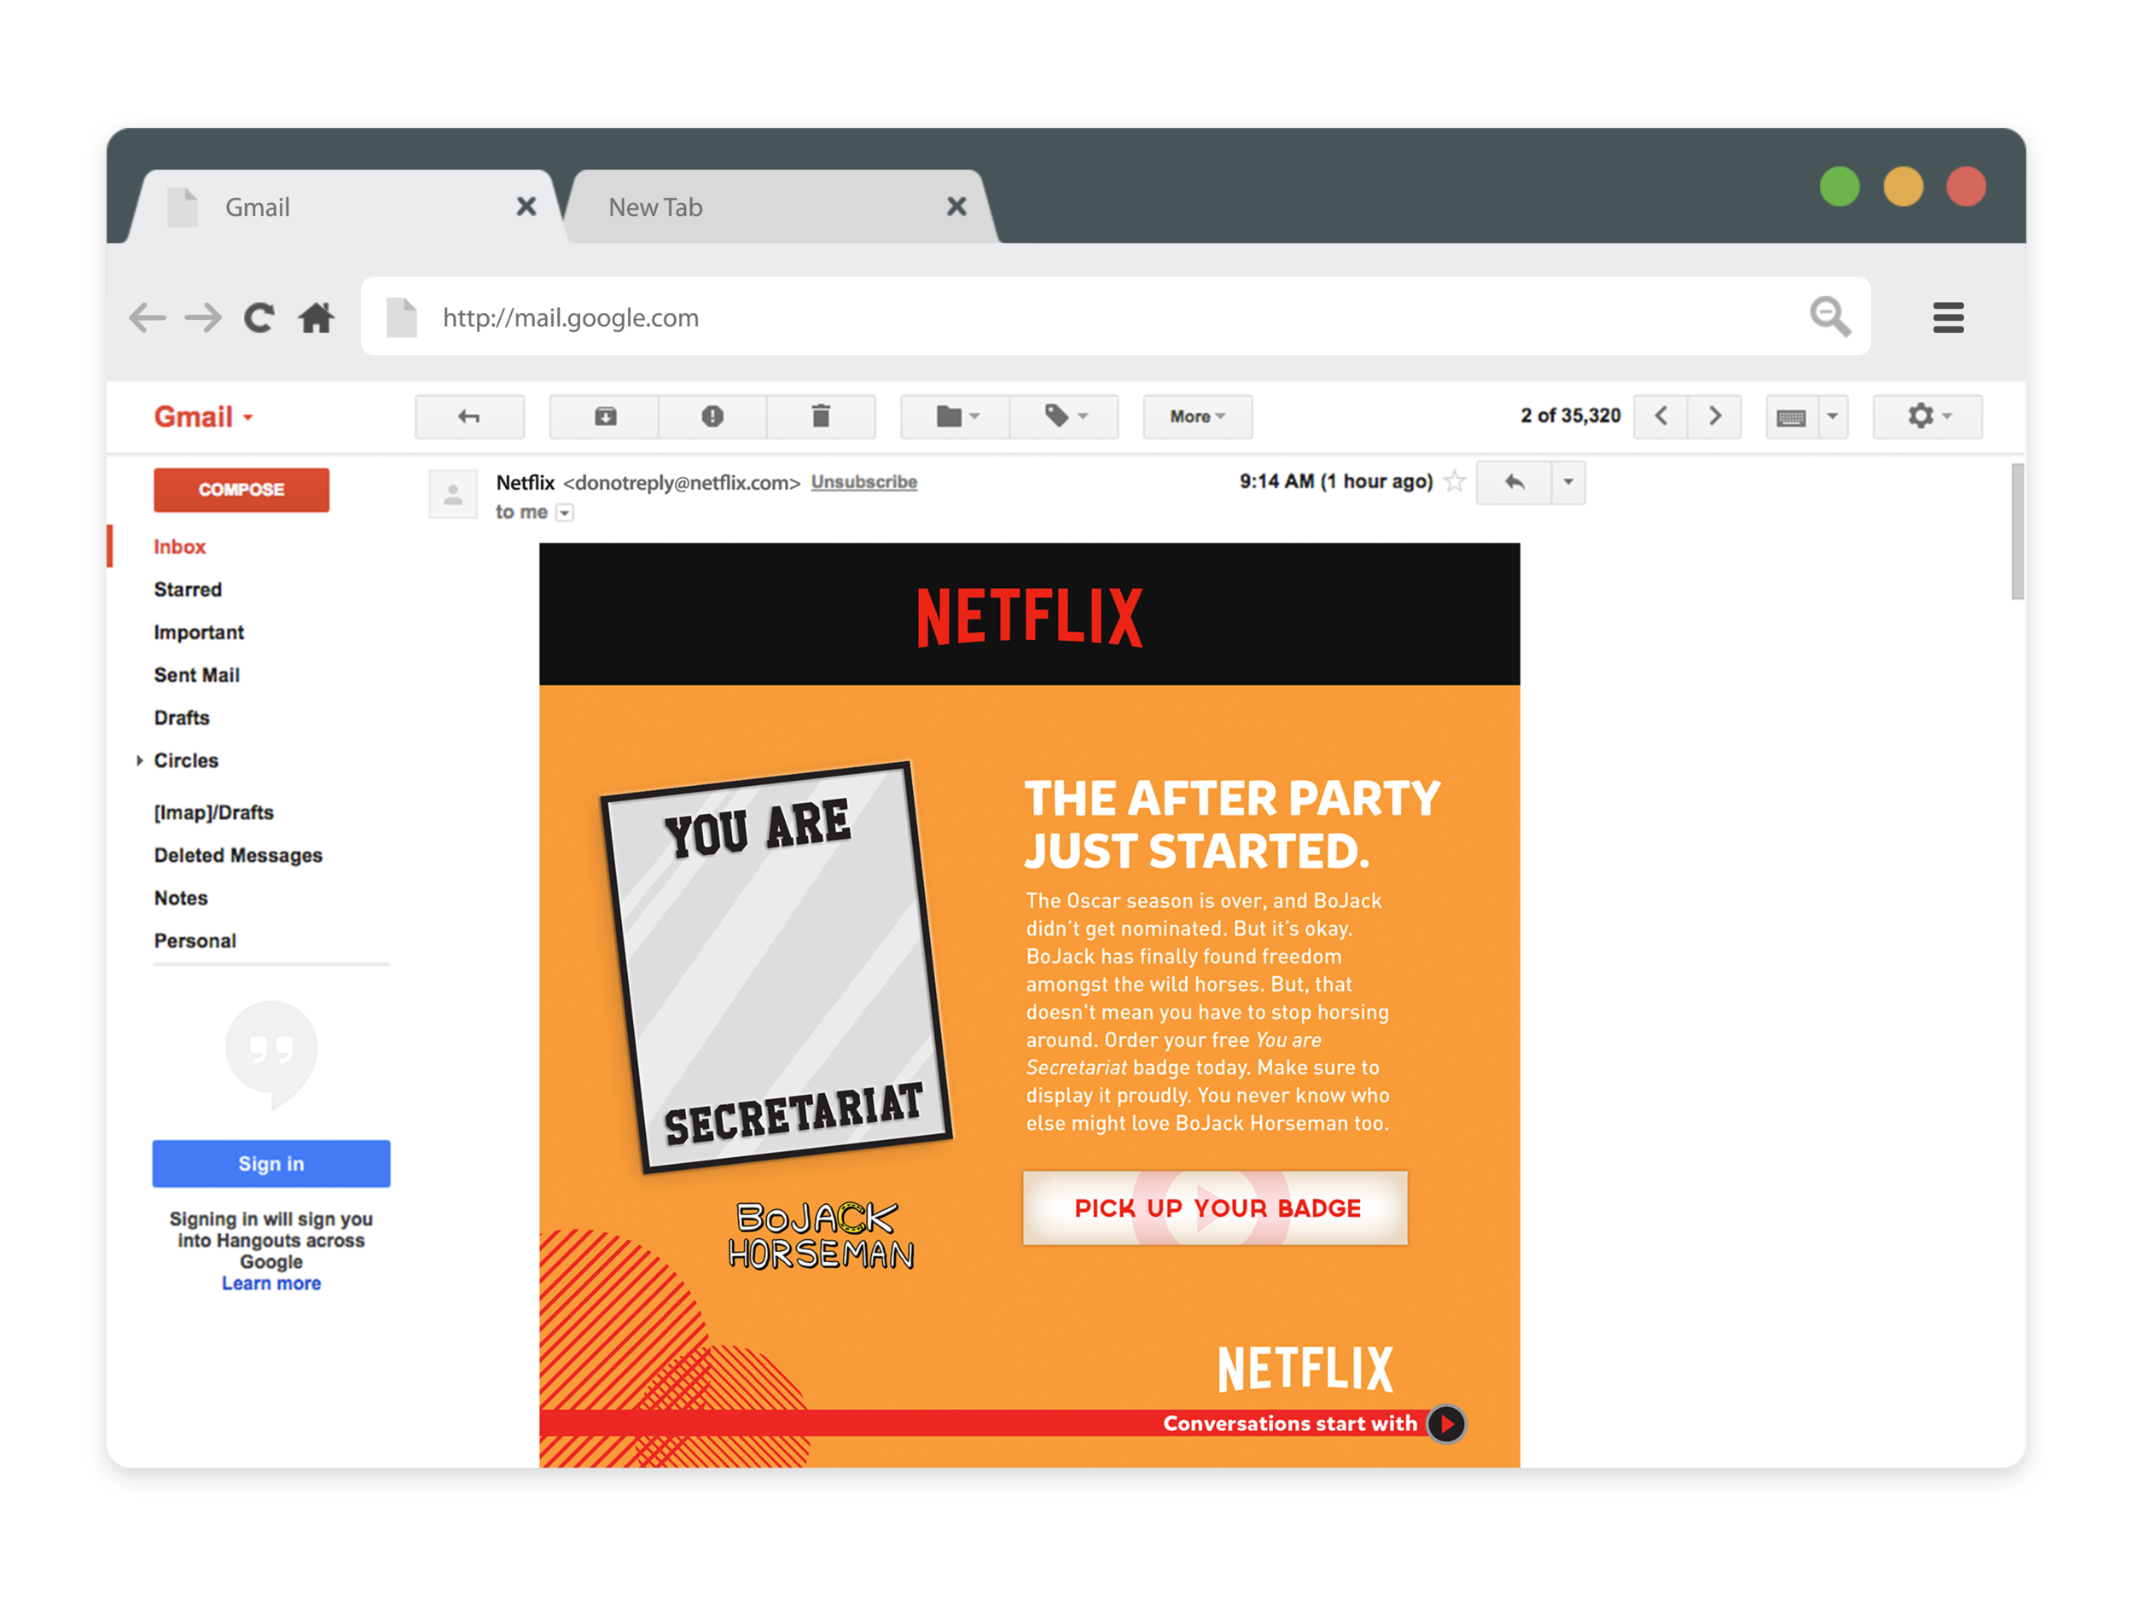Report spam with exclamation icon
The image size is (2133, 1600).
pos(712,416)
